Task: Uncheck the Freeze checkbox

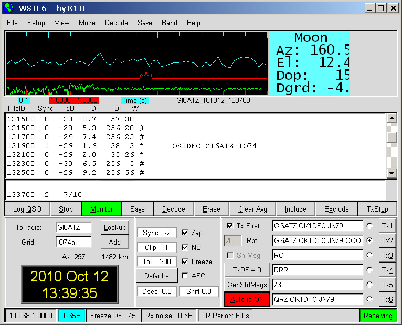Action: (x=185, y=261)
